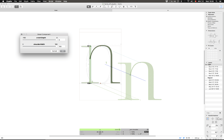Toggle the right sidebar panel icon
This screenshot has height=140, width=224.
click(x=221, y=7)
